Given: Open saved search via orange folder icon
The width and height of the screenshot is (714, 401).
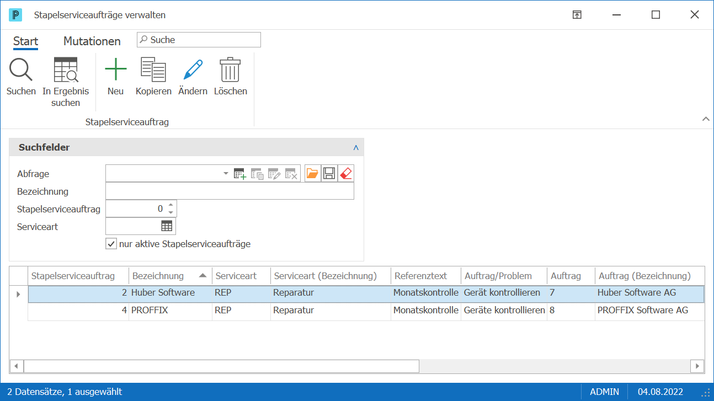Looking at the screenshot, I should tap(312, 174).
